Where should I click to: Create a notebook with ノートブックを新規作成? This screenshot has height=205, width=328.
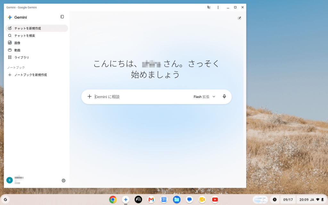(x=37, y=75)
